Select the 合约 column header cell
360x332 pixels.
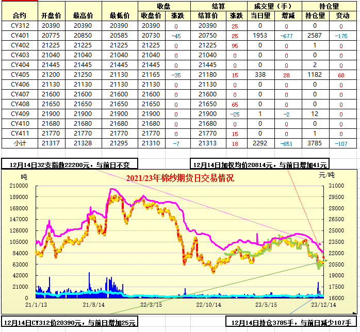(19, 15)
